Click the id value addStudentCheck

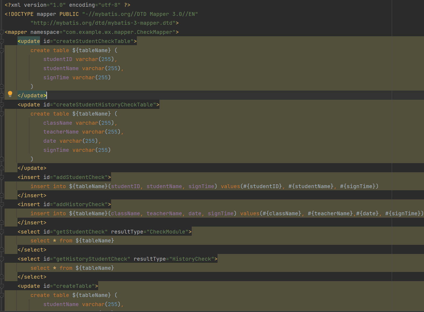pos(80,177)
